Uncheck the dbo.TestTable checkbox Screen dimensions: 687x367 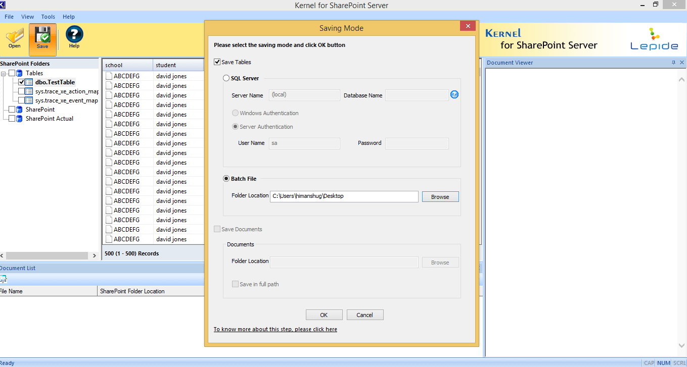click(21, 82)
